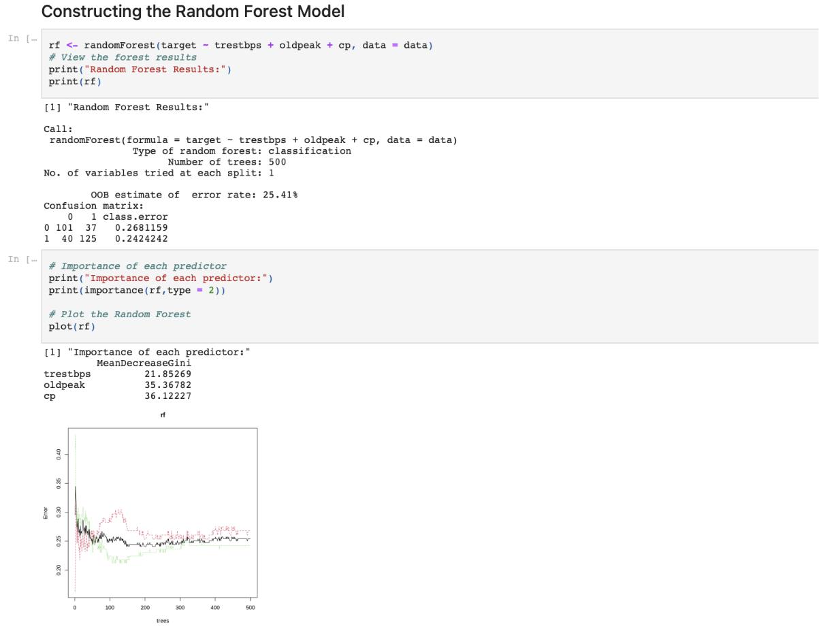
Task: Click the plot(rf) code line
Action: coord(72,327)
